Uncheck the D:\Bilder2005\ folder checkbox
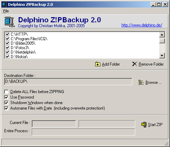Screen dimensions: 170x147 point(8,43)
